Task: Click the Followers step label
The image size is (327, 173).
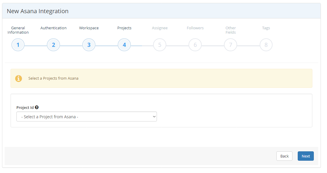Action: (195, 28)
